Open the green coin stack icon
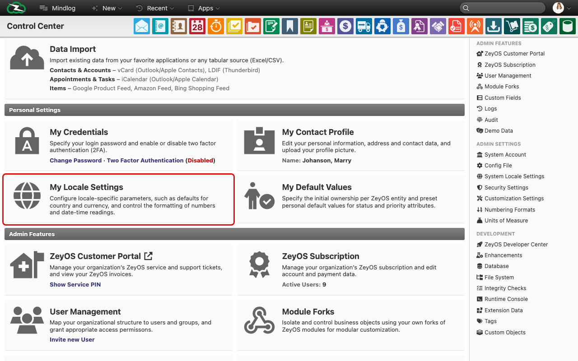Screen dimensions: 578x361 pyautogui.click(x=531, y=26)
